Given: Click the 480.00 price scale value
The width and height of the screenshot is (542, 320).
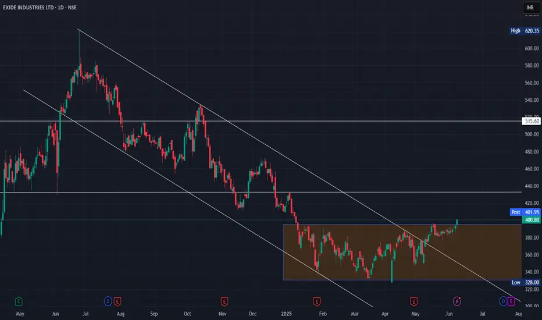Looking at the screenshot, I should tap(532, 151).
